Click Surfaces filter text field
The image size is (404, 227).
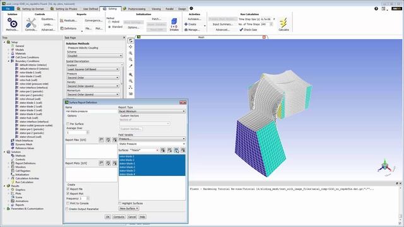(143, 150)
